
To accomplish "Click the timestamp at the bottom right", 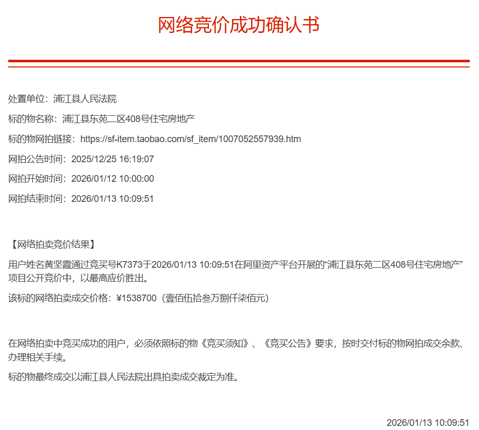I will (x=428, y=422).
